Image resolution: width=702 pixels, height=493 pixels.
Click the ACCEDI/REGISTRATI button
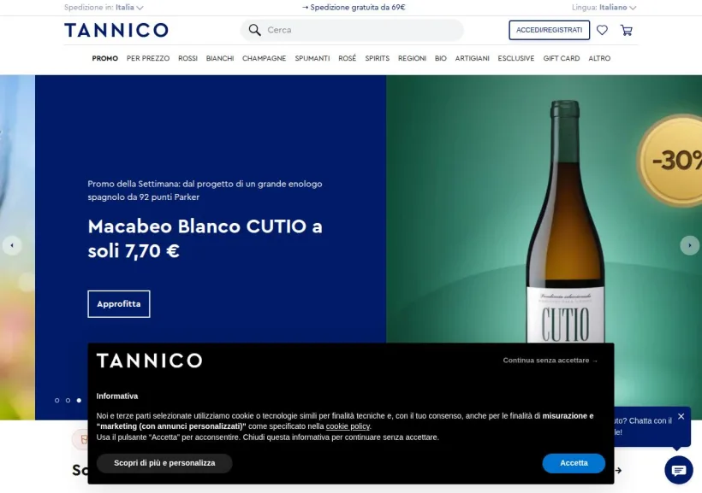(550, 30)
